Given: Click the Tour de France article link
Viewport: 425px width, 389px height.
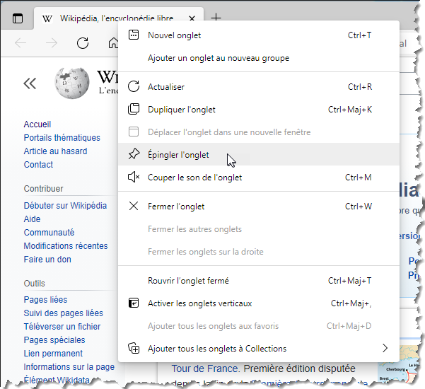Looking at the screenshot, I should click(x=202, y=368).
